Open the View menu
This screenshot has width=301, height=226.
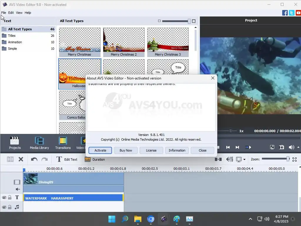(19, 13)
